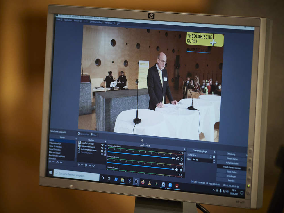This screenshot has width=284, height=213.
Task: Open source properties gear under Quellen
Action: tap(86, 165)
